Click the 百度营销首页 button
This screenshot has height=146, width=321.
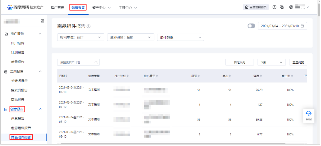(x=256, y=7)
